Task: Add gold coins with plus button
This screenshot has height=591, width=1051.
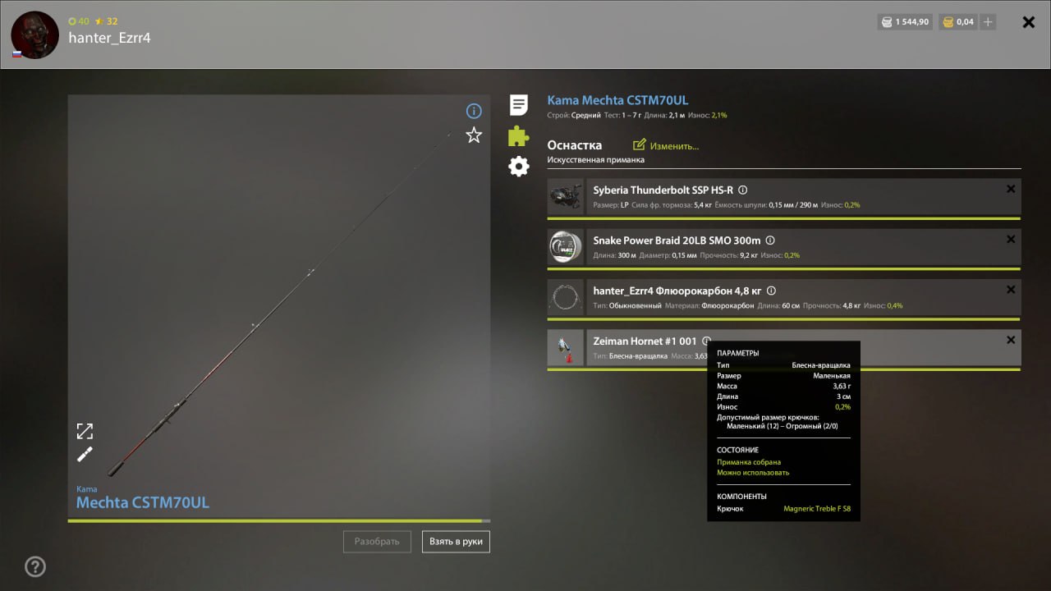Action: coord(988,22)
